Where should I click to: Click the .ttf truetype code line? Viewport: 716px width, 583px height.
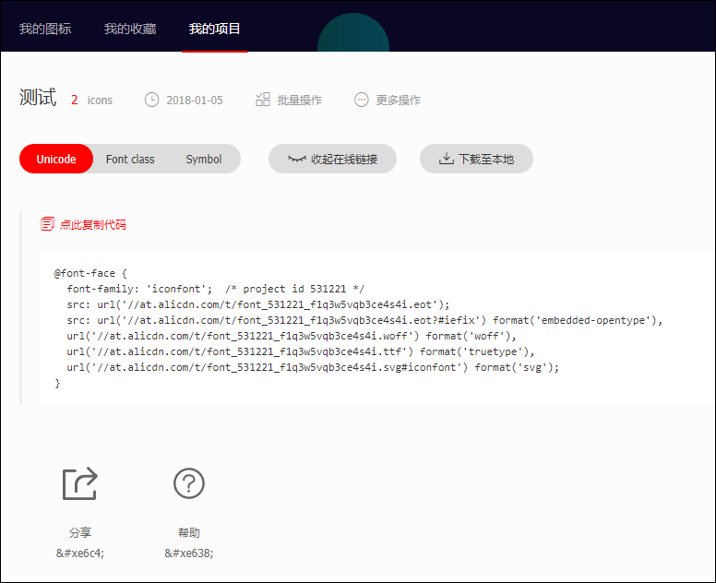tap(301, 351)
